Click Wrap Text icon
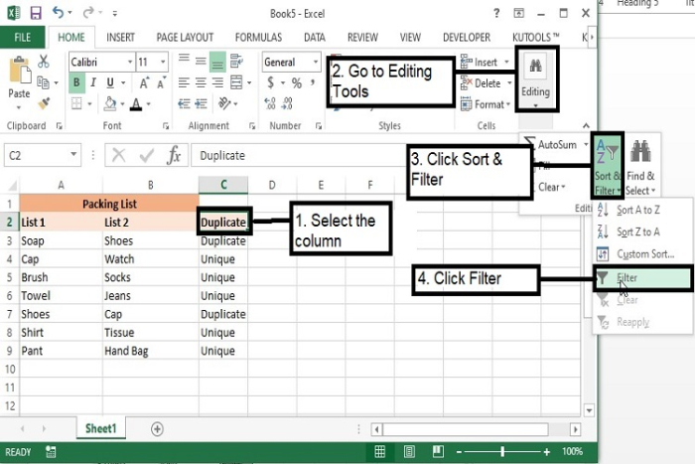This screenshot has width=695, height=464. coord(236,62)
